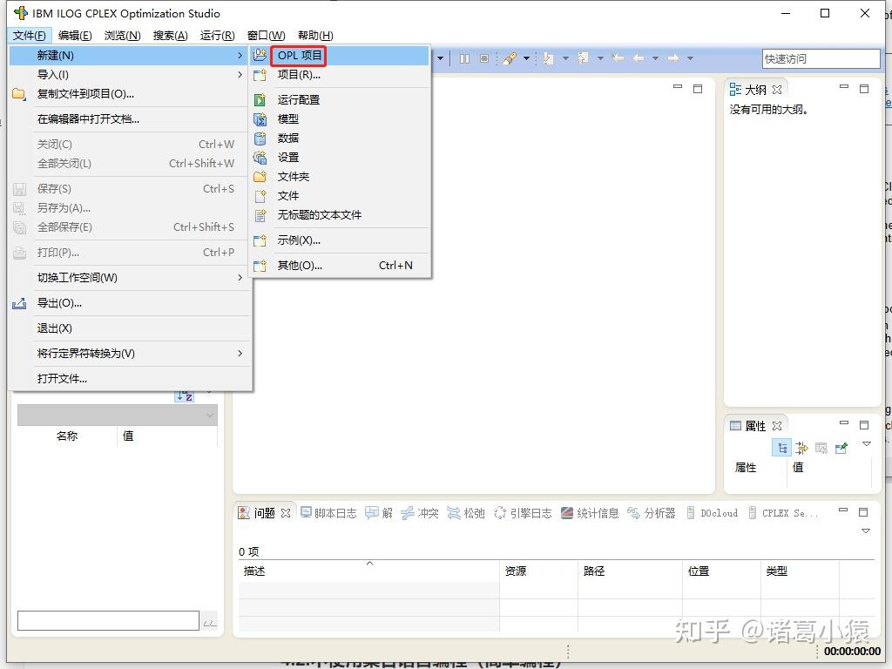Click the back navigation arrow icon
892x669 pixels.
point(639,58)
